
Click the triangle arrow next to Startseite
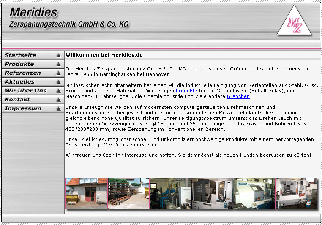(59, 55)
